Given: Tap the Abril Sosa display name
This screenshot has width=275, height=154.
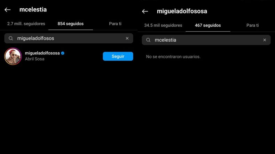Looking at the screenshot, I should point(34,59).
